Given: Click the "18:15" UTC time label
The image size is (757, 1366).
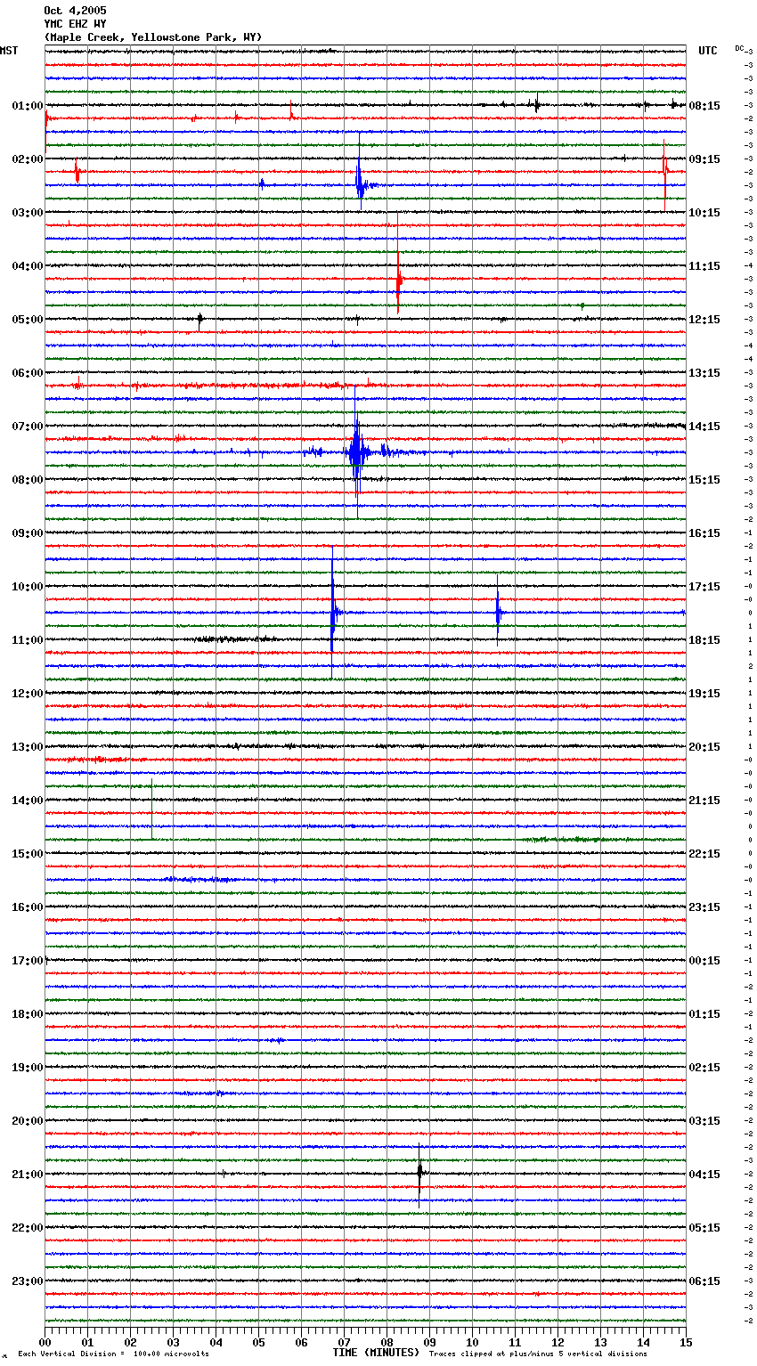Looking at the screenshot, I should tap(704, 640).
